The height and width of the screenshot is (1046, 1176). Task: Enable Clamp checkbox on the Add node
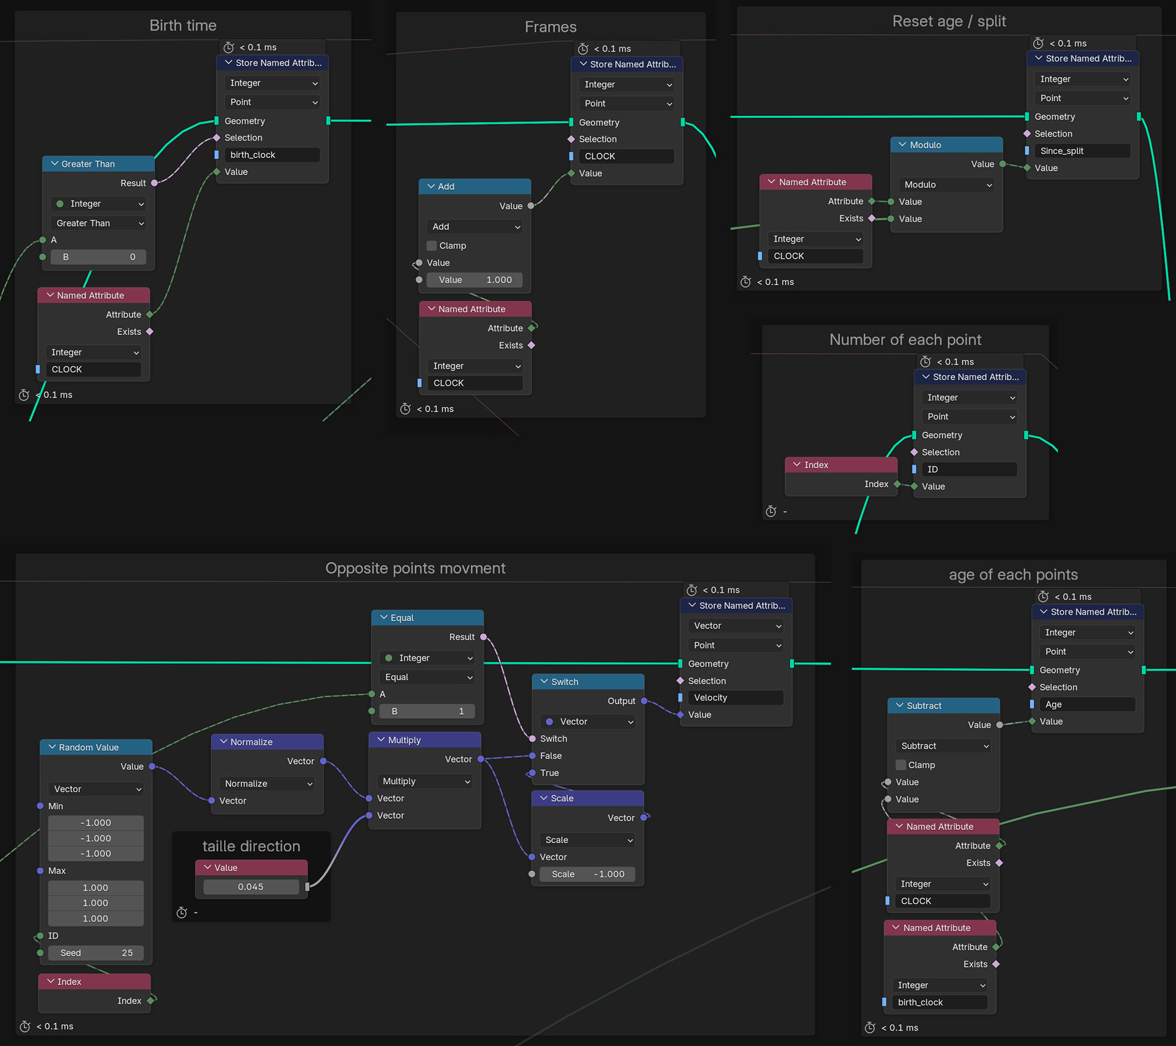pos(432,246)
